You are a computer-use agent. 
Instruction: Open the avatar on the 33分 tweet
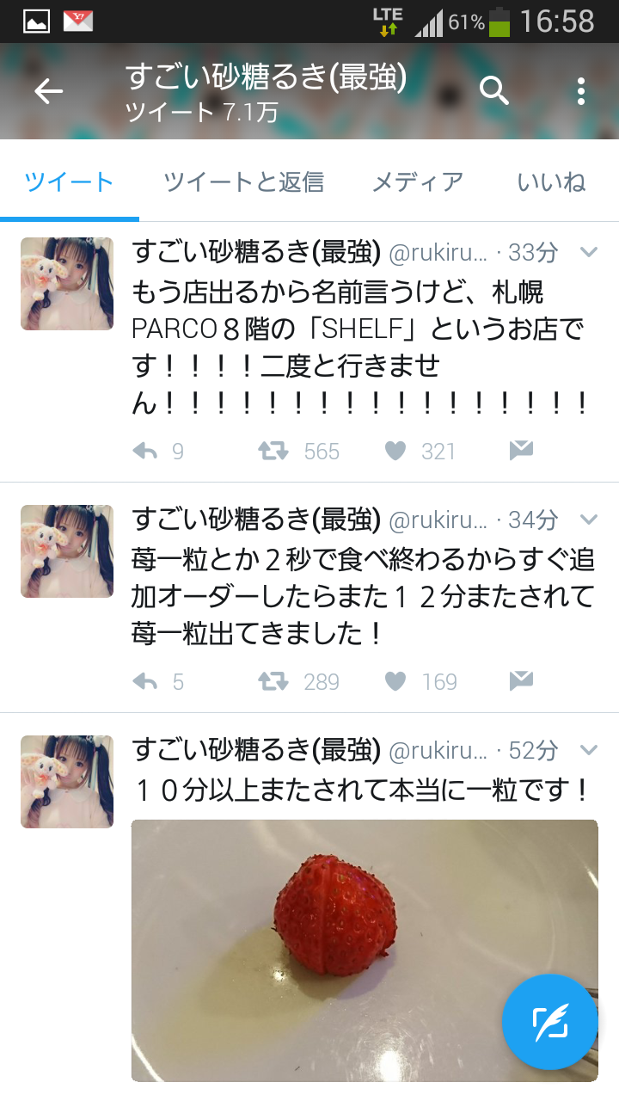pos(67,284)
